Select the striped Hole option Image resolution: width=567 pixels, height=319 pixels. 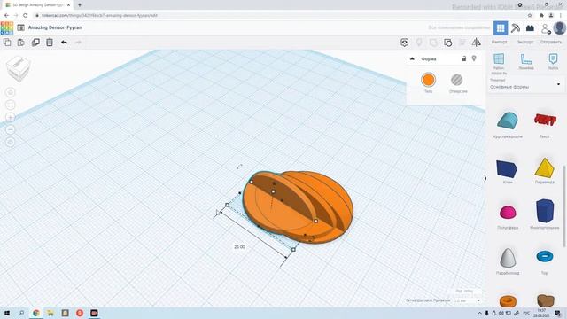coord(457,80)
